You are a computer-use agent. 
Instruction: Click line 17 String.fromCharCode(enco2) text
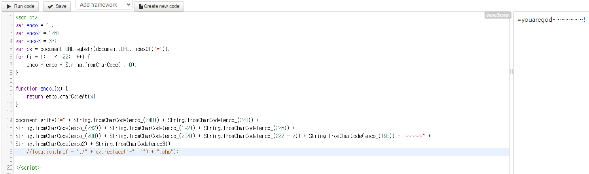(x=54, y=144)
